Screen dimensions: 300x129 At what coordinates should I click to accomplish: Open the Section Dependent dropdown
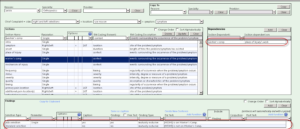(x=242, y=38)
